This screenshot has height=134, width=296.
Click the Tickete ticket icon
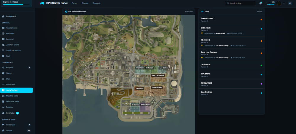pyautogui.click(x=3, y=130)
